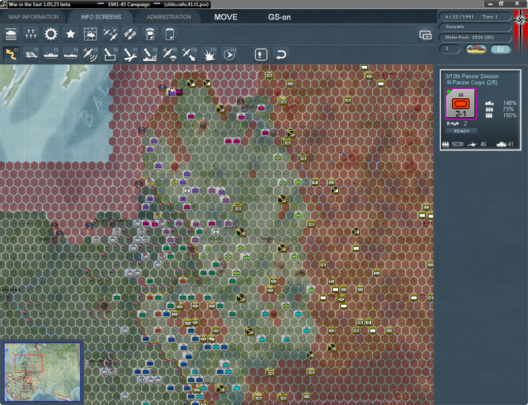Switch to the ADMINISTRATION tab
The image size is (528, 405).
point(169,17)
